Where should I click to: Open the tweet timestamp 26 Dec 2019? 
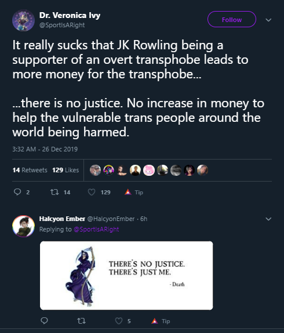pyautogui.click(x=45, y=149)
